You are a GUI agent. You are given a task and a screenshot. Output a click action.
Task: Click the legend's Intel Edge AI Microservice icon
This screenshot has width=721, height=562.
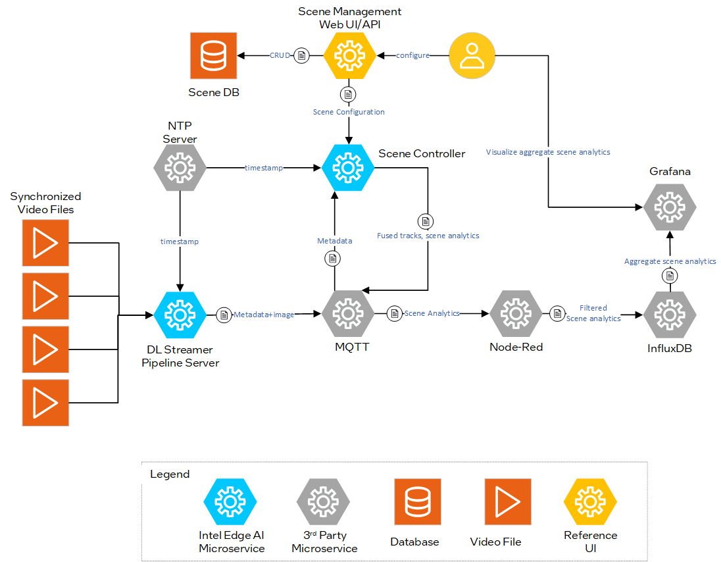click(x=230, y=501)
